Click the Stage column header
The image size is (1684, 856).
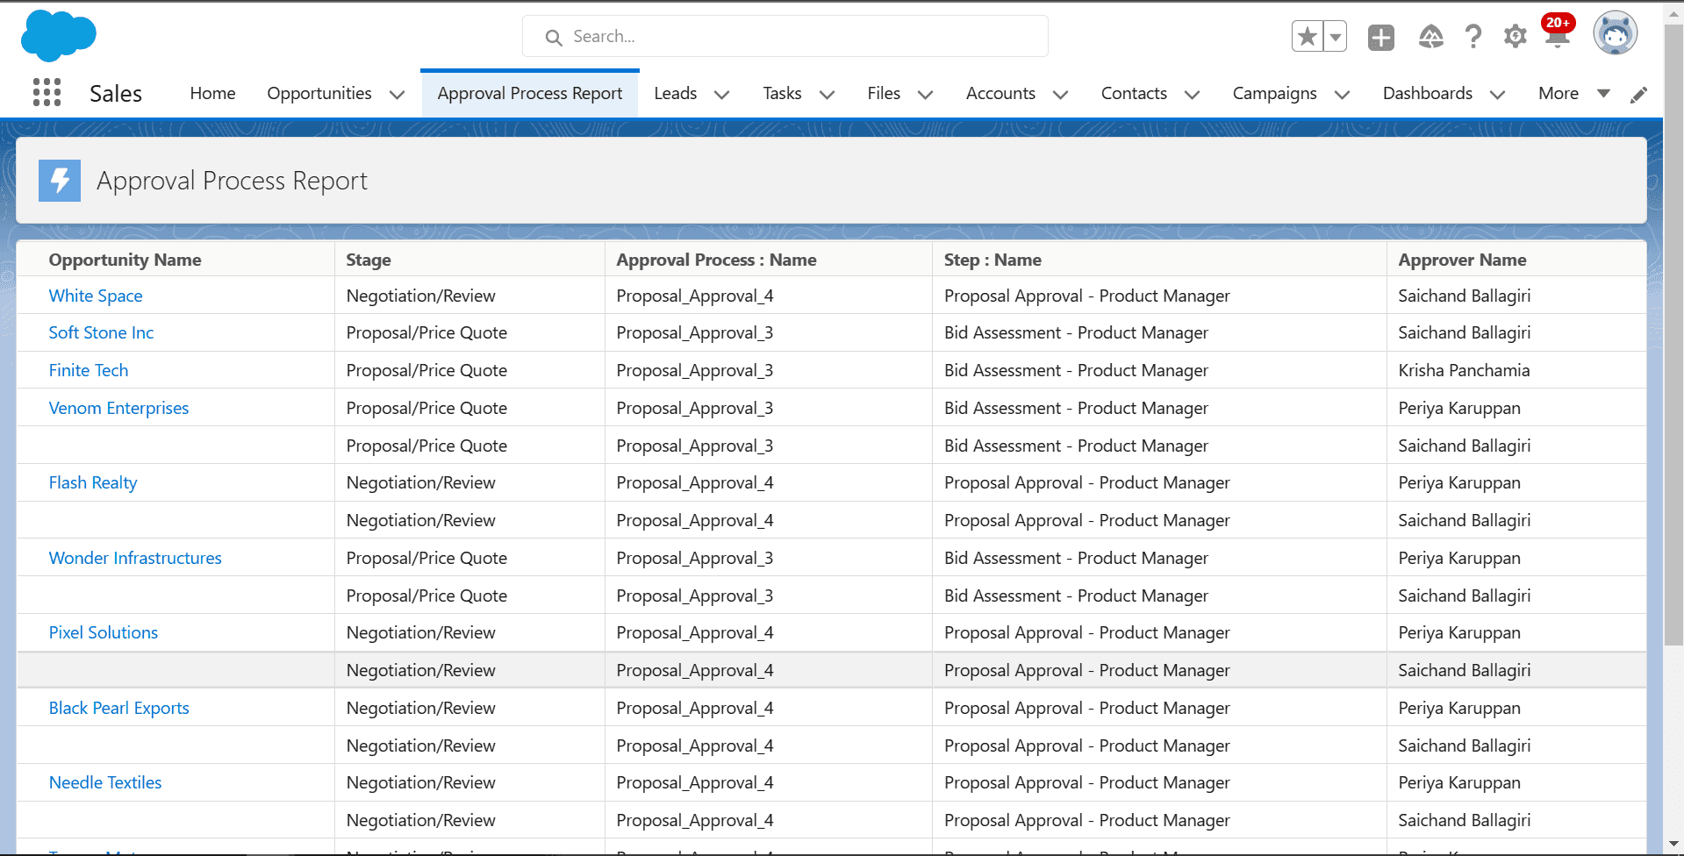[x=369, y=260]
